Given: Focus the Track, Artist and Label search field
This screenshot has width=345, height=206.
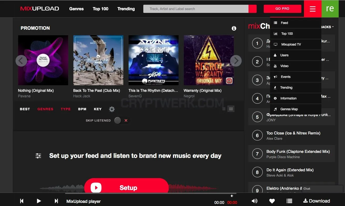Looking at the screenshot, I should (196, 9).
